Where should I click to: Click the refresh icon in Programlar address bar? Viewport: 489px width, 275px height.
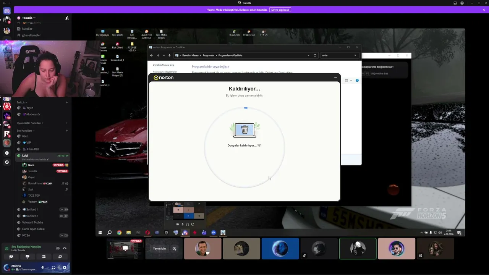(315, 55)
